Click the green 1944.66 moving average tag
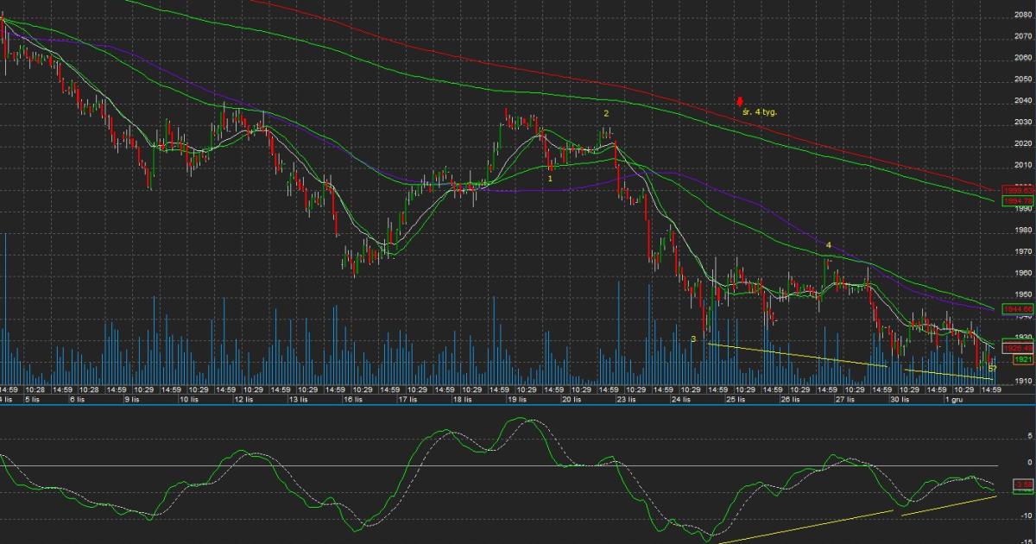 tap(1013, 308)
